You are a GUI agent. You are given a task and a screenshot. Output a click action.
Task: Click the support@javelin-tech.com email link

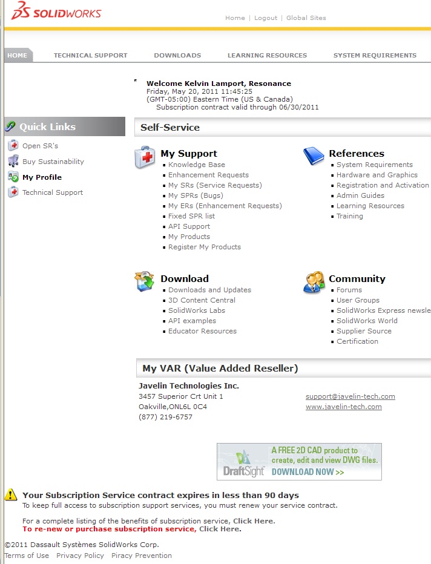tap(350, 396)
